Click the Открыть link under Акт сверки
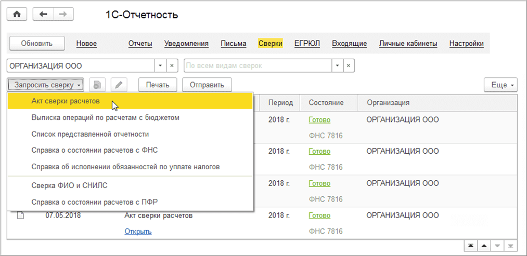Viewport: 527px width, 256px height. pos(138,232)
